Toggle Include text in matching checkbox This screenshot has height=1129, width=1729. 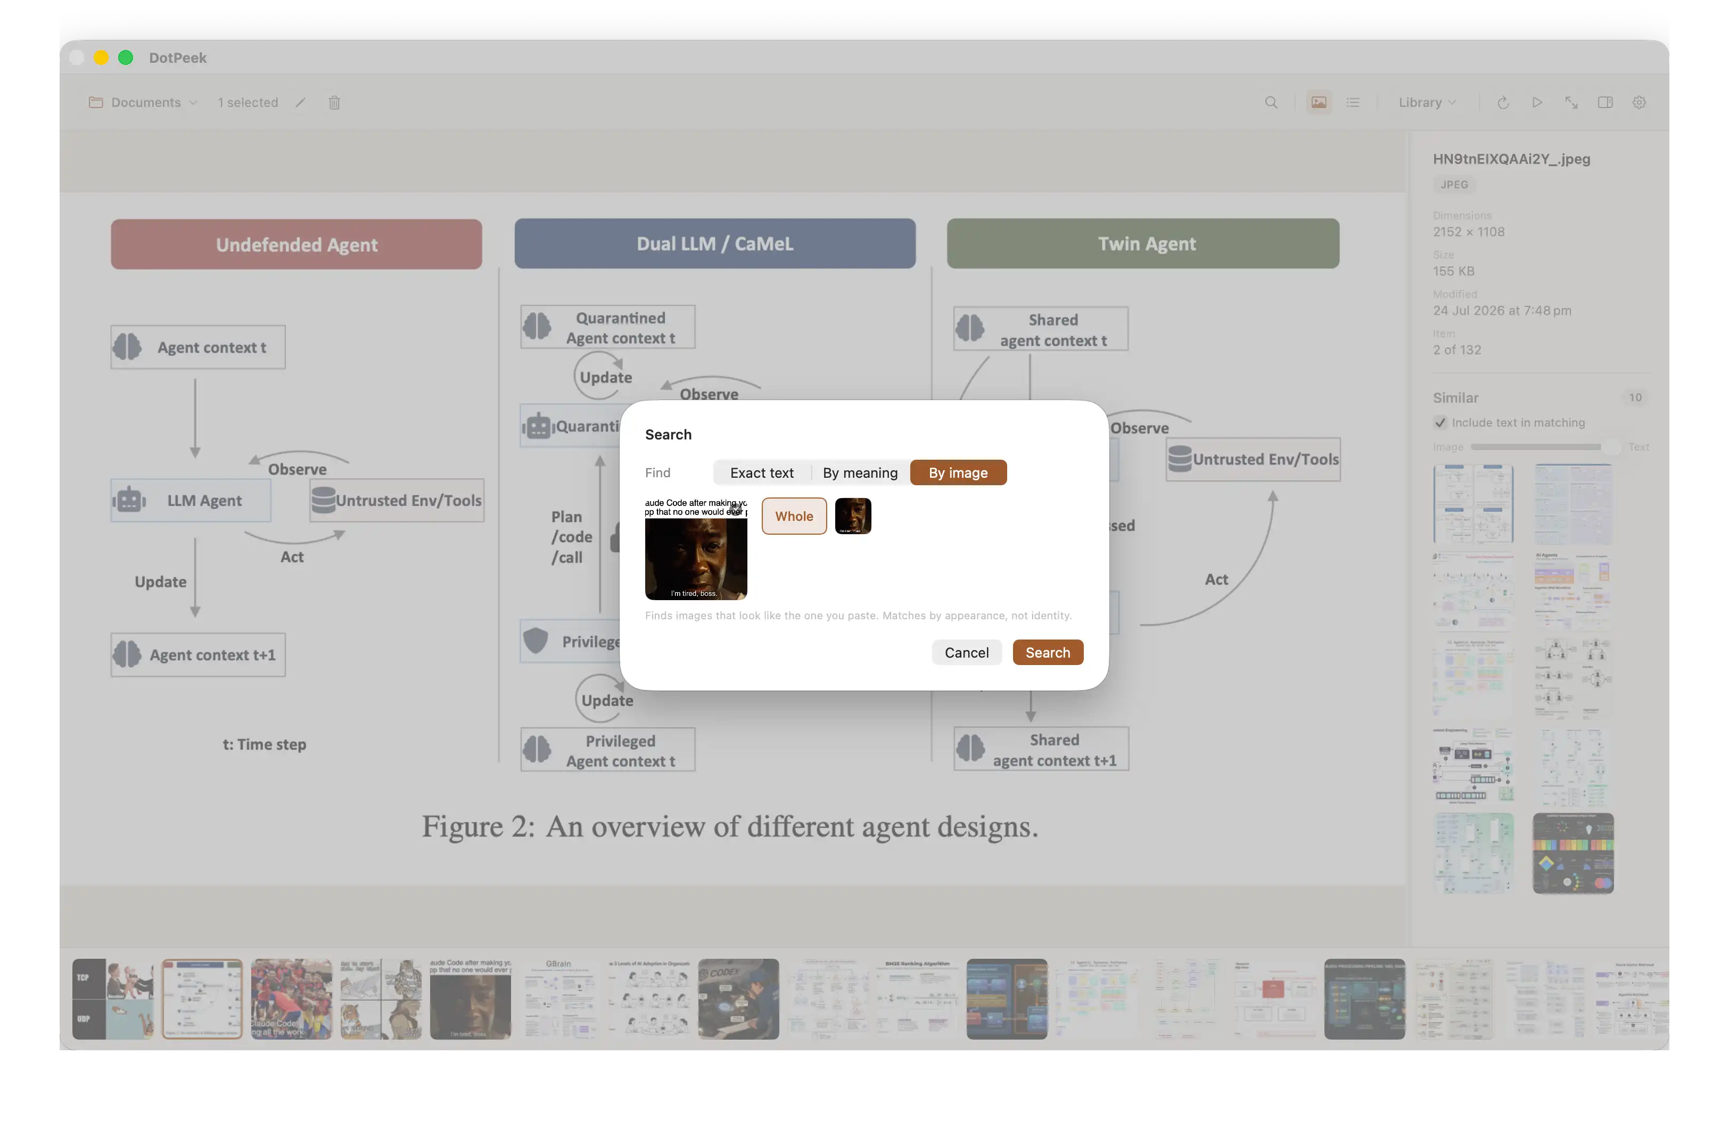pyautogui.click(x=1440, y=422)
